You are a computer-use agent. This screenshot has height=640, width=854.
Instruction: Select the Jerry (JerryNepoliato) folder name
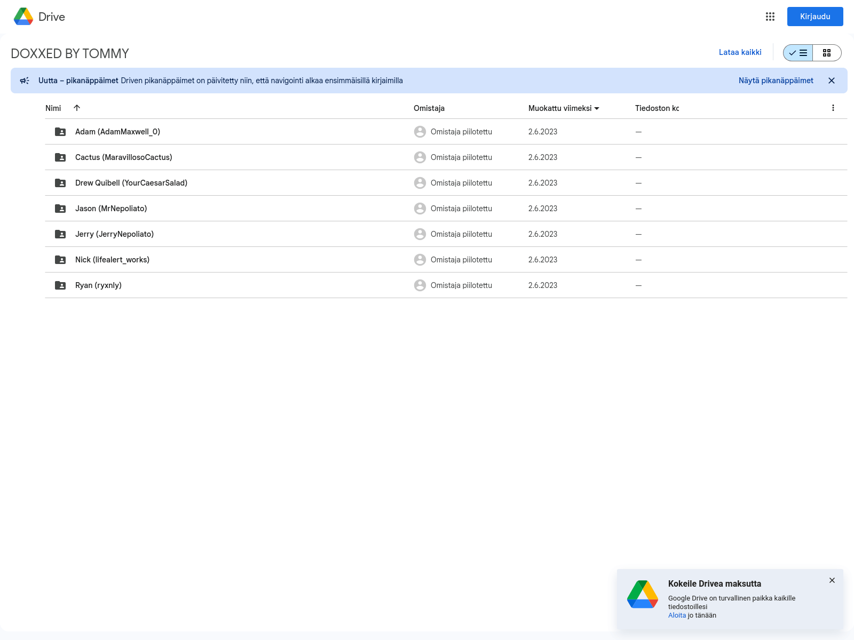(114, 234)
